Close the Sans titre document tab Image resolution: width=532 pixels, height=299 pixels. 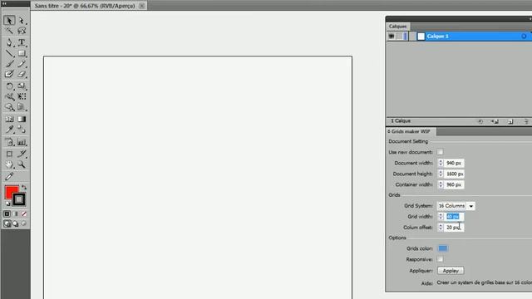[142, 6]
